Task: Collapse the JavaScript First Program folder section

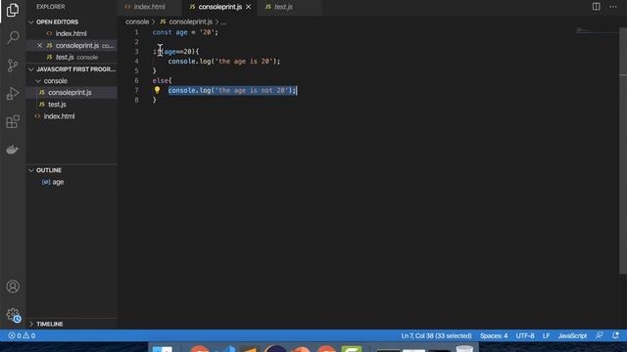Action: tap(72, 69)
